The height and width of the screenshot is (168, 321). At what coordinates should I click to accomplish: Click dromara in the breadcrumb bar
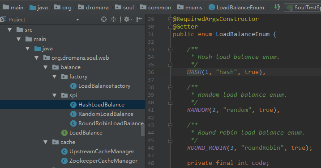point(97,8)
